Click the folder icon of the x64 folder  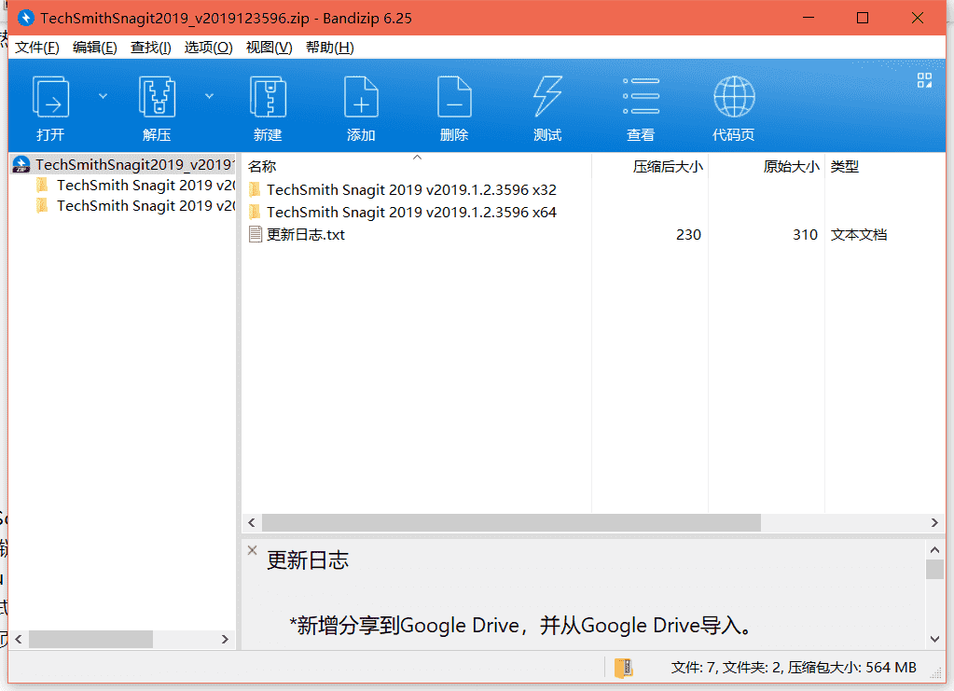click(x=255, y=213)
